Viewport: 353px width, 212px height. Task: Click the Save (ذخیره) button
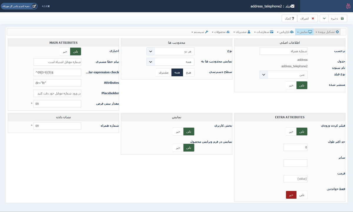[x=338, y=18]
